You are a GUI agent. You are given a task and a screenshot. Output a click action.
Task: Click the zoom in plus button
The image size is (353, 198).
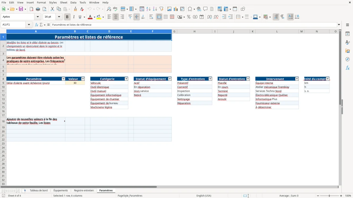pyautogui.click(x=341, y=196)
